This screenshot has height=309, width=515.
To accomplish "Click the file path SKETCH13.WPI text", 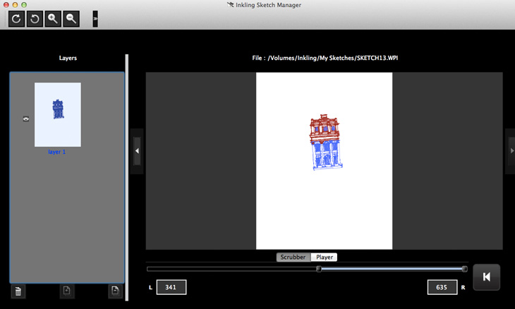I will point(325,58).
